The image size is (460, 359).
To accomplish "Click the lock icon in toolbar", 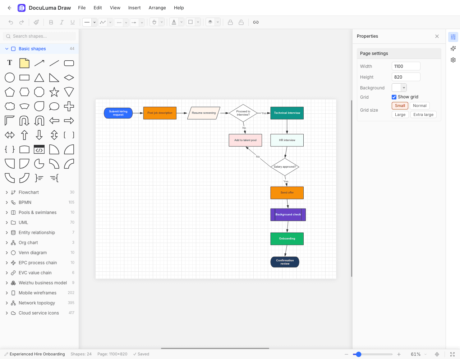I will click(230, 22).
